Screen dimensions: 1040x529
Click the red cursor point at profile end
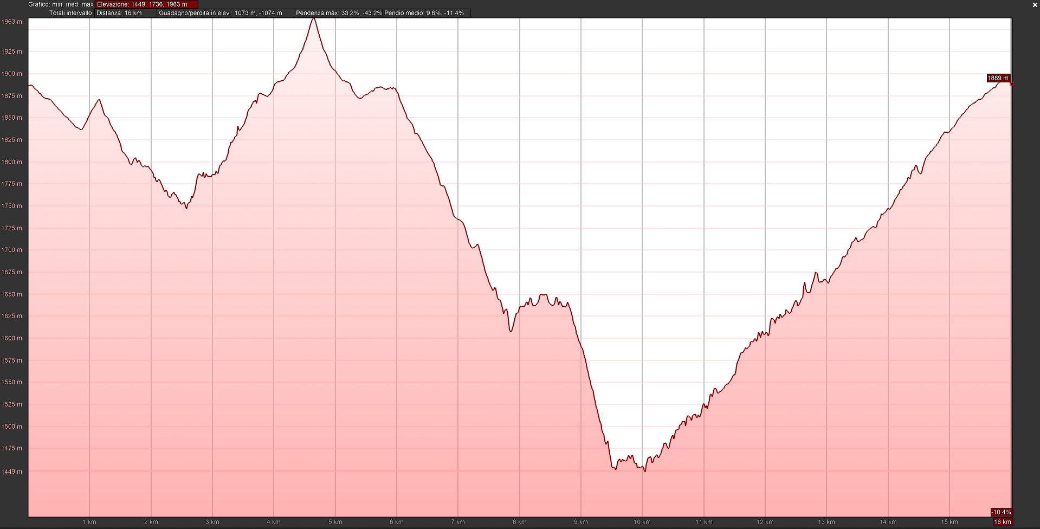1011,84
